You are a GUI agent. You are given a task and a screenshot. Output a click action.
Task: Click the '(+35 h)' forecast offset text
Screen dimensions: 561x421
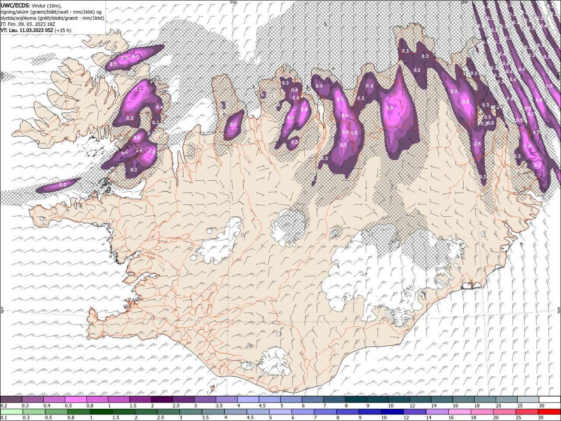[63, 30]
